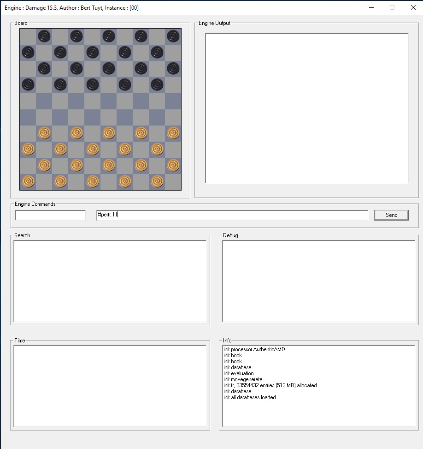
Task: Select the leftmost white piece in the front white row
Action: coord(44,133)
